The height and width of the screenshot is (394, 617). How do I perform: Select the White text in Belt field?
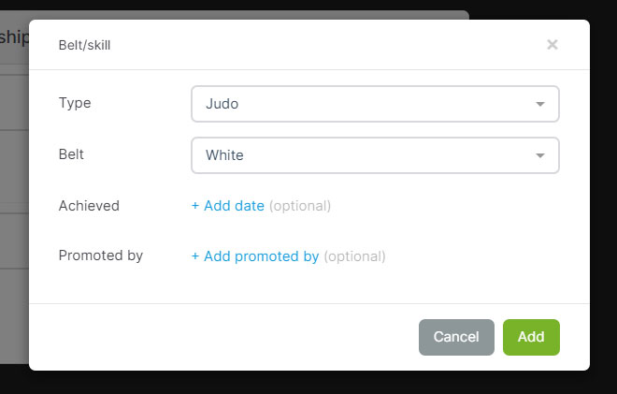pos(224,155)
